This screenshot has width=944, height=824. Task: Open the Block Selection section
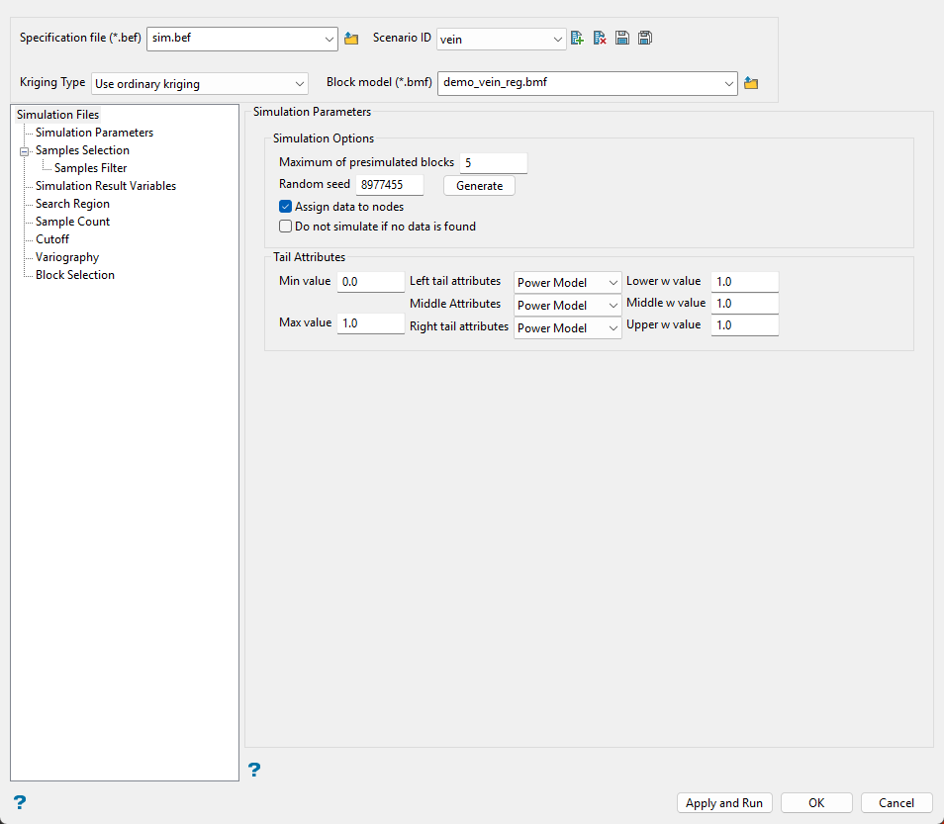[x=75, y=275]
